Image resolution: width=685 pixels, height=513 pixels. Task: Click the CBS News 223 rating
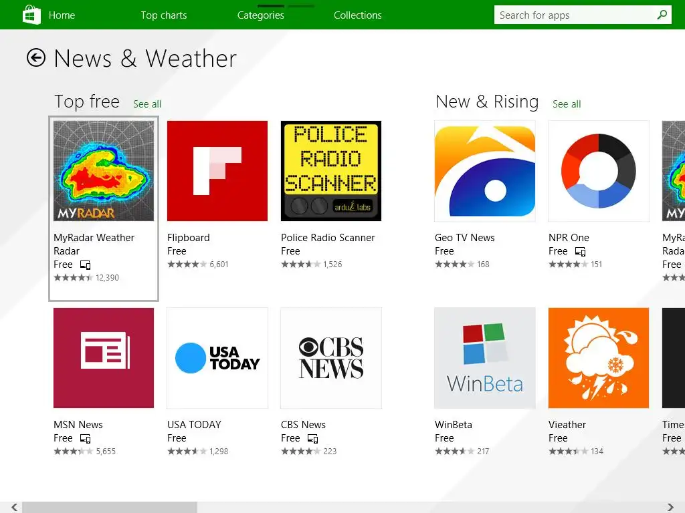(309, 452)
